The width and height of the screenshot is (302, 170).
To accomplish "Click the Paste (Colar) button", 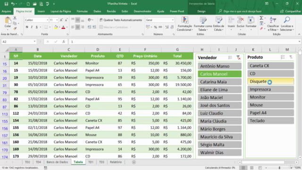I will 8,23.
